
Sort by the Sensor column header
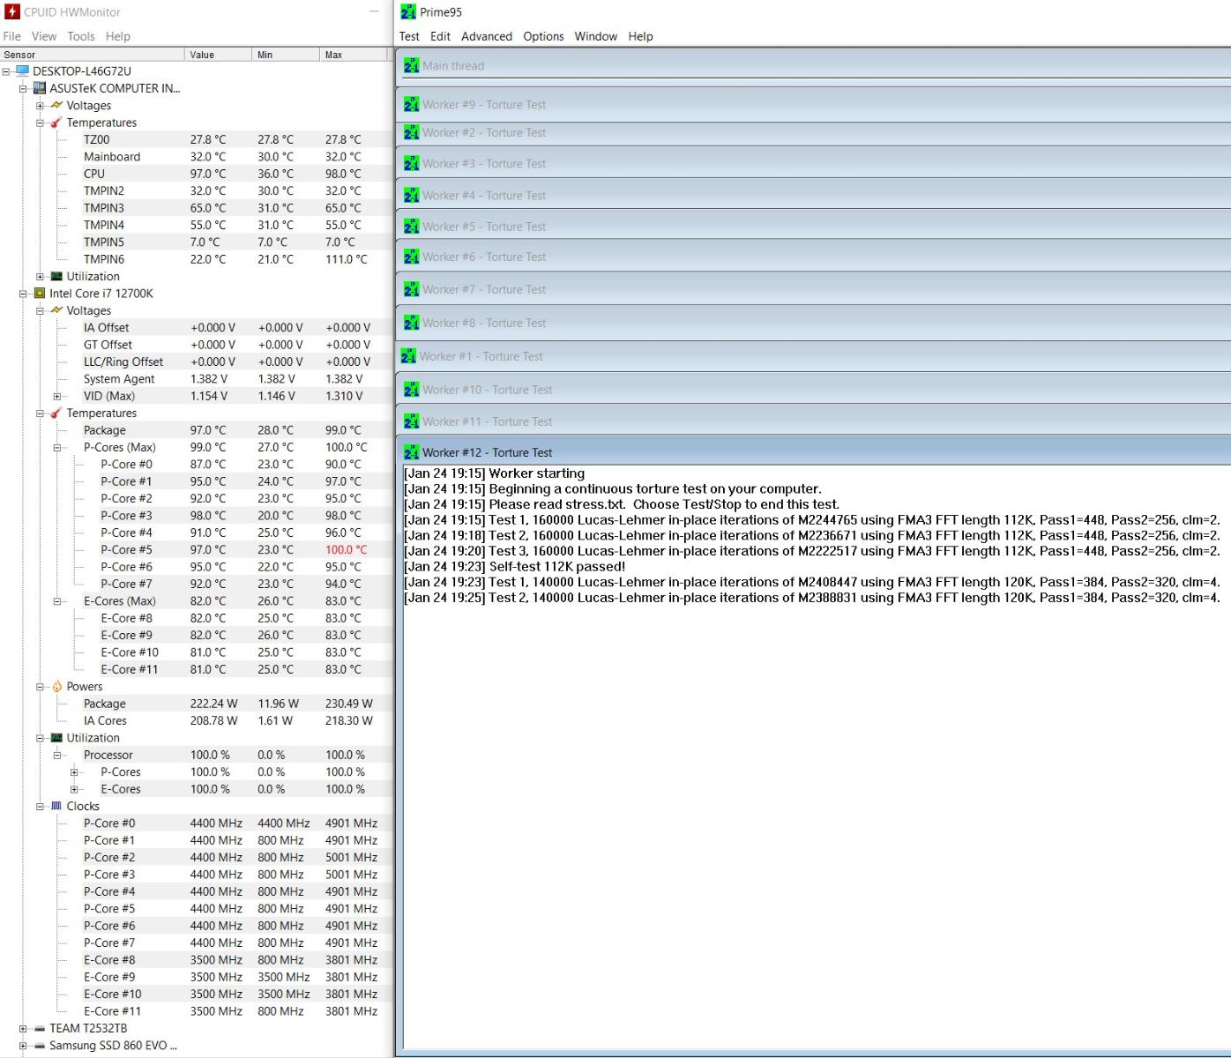[x=93, y=55]
